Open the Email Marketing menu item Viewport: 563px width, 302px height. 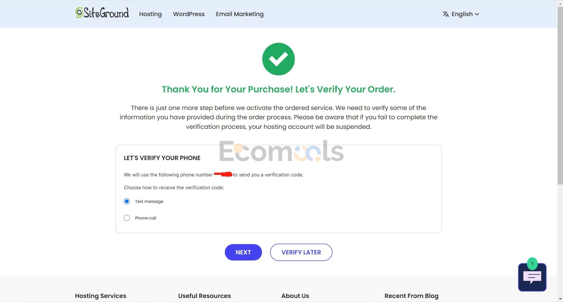(240, 14)
